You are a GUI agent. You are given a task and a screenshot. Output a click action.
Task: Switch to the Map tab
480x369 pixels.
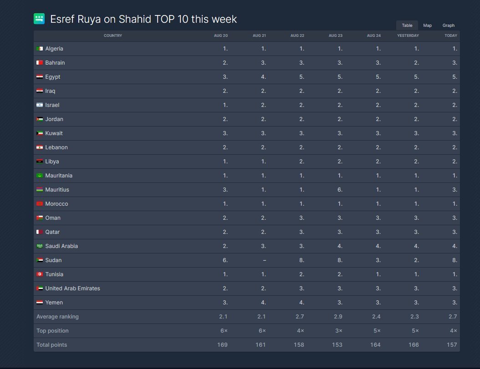coord(427,25)
